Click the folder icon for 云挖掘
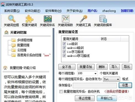The height and width of the screenshot is (102, 135). coord(13,50)
